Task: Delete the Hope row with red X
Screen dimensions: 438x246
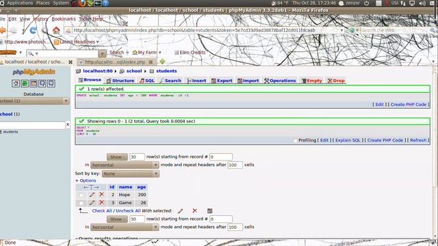Action: [x=102, y=194]
